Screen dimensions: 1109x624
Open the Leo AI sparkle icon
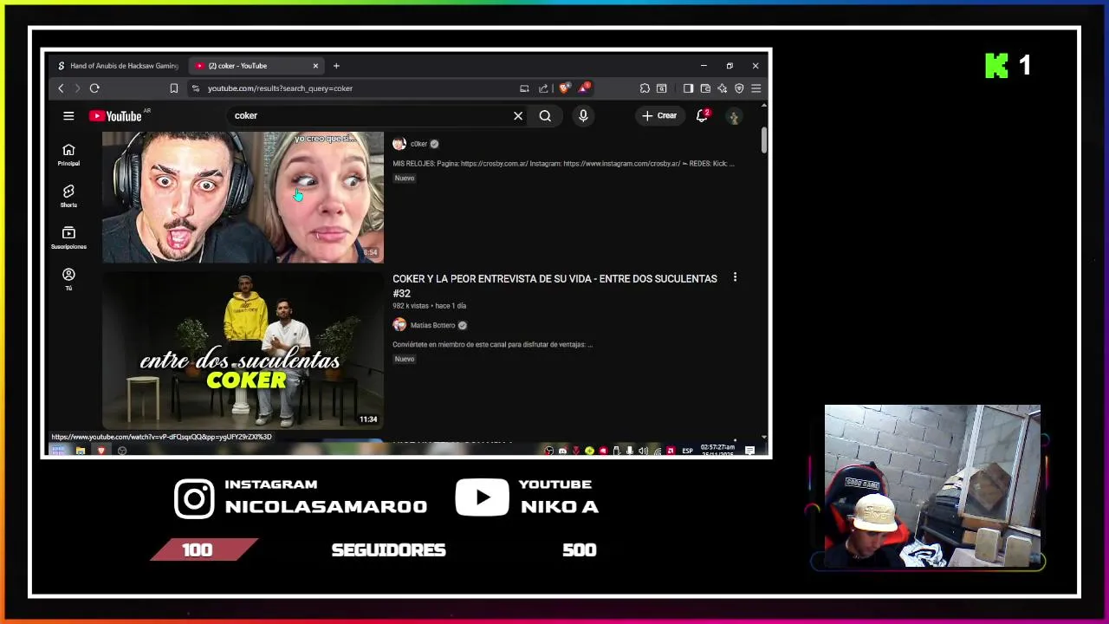click(x=722, y=88)
